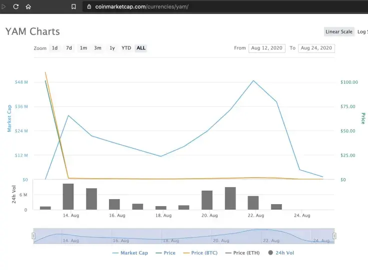The height and width of the screenshot is (270, 368).
Task: Open the To date picker Aug 24, 2020
Action: 316,48
